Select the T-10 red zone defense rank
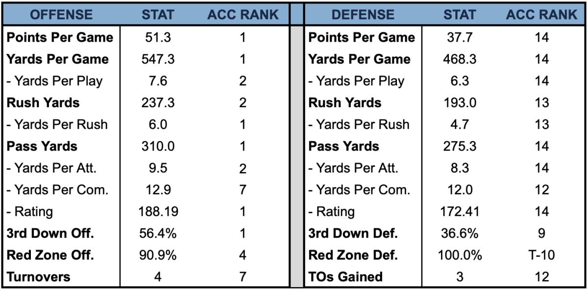588x290 pixels. [x=541, y=255]
